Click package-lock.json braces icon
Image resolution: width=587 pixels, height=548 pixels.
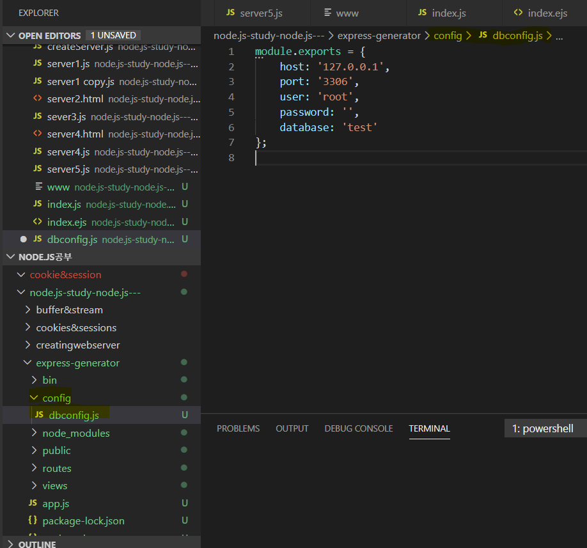point(33,521)
